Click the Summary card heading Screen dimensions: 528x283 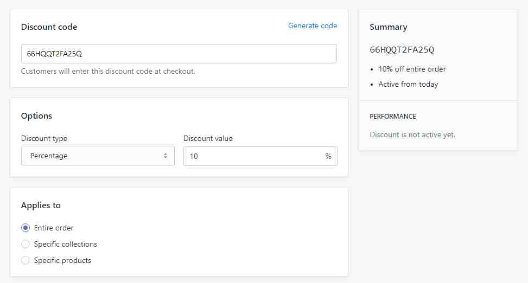pos(388,27)
